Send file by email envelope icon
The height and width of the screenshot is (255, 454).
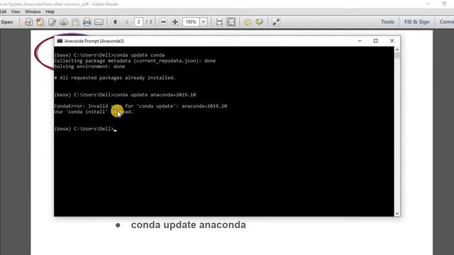point(99,22)
